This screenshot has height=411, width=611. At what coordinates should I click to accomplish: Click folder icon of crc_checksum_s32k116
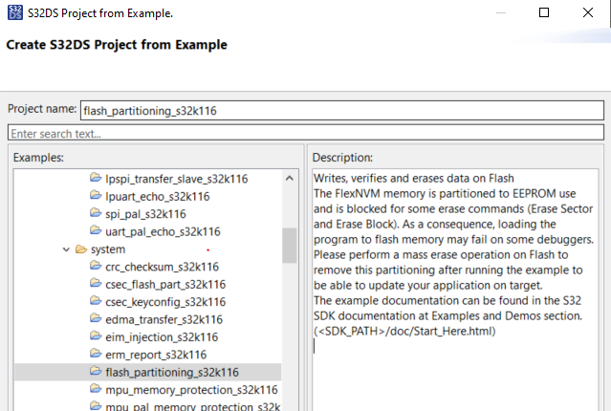point(96,266)
